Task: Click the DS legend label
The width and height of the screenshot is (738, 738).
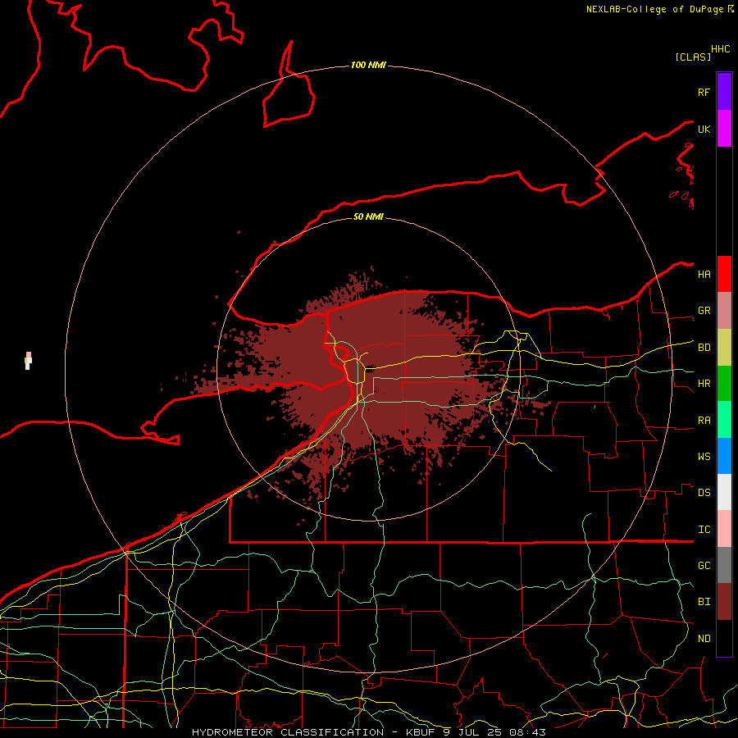Action: 704,493
